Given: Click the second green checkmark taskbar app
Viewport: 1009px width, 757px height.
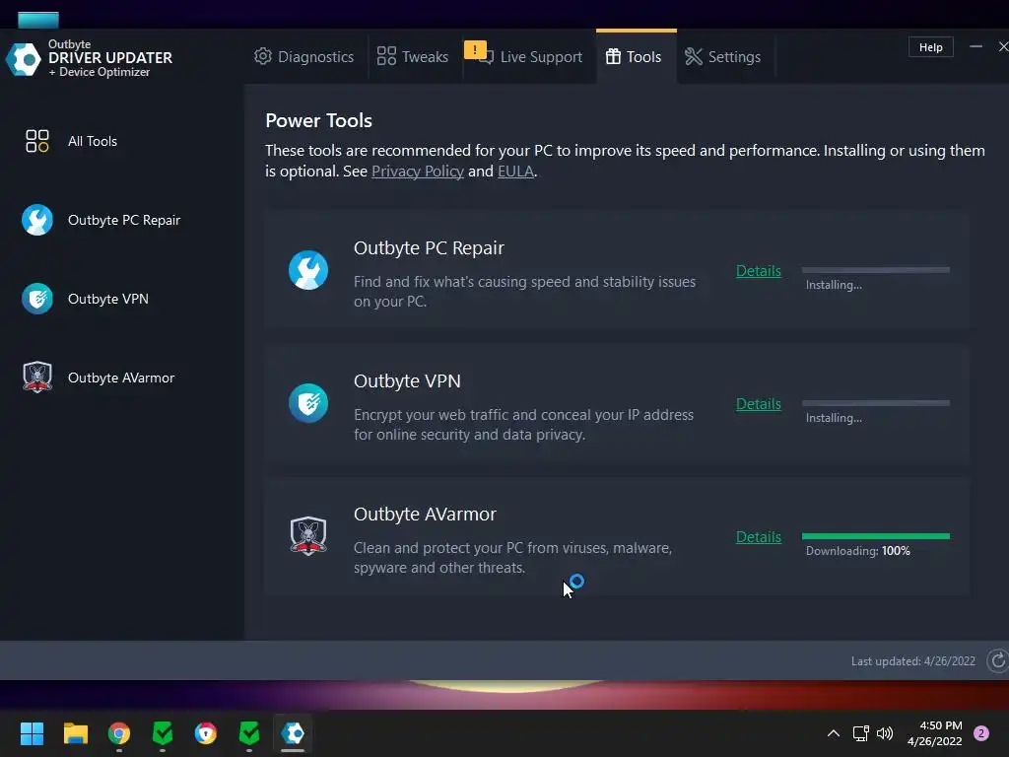Looking at the screenshot, I should pos(249,733).
